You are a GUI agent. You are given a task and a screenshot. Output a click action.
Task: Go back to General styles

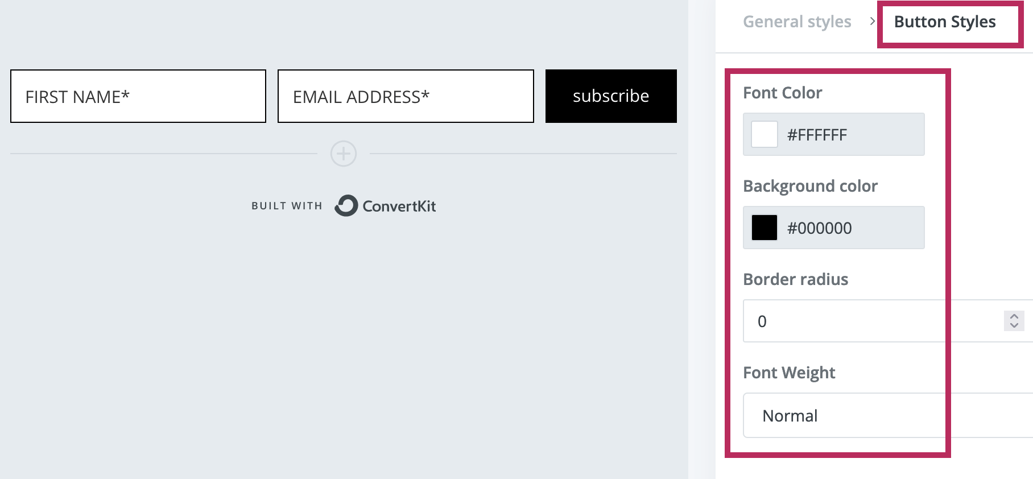click(x=797, y=22)
